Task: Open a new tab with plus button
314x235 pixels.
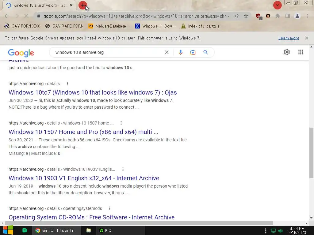Action: (x=82, y=5)
